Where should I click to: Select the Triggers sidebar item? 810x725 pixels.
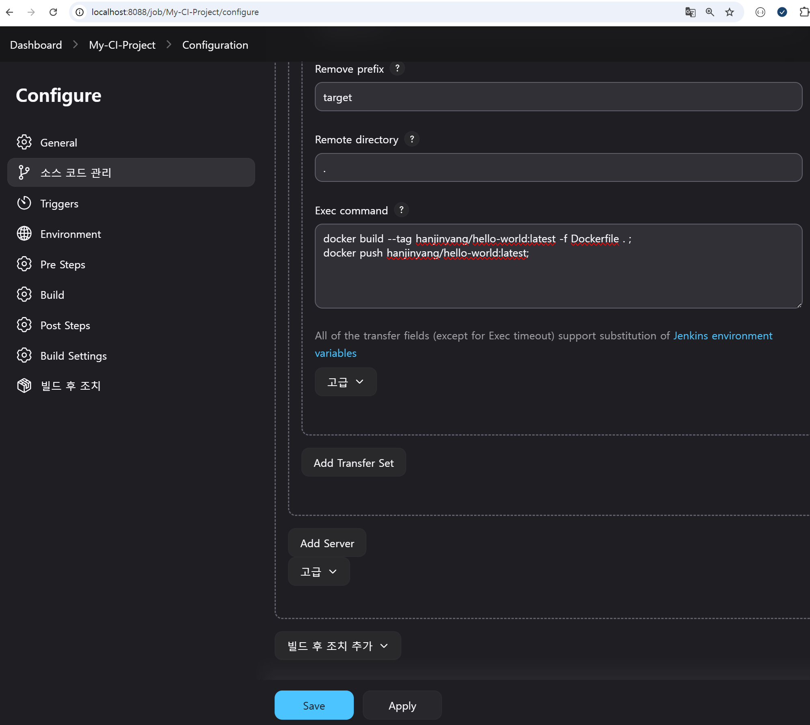point(59,203)
